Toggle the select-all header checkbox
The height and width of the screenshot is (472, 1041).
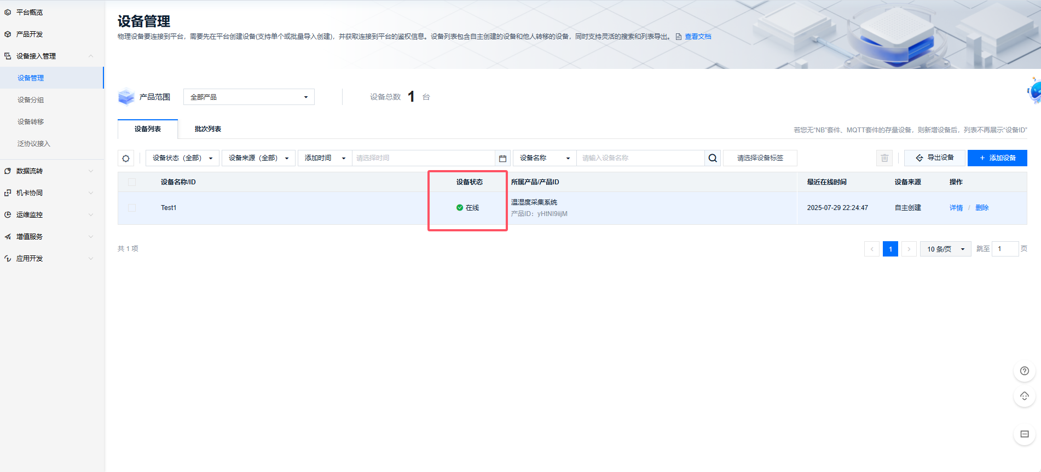click(x=132, y=182)
